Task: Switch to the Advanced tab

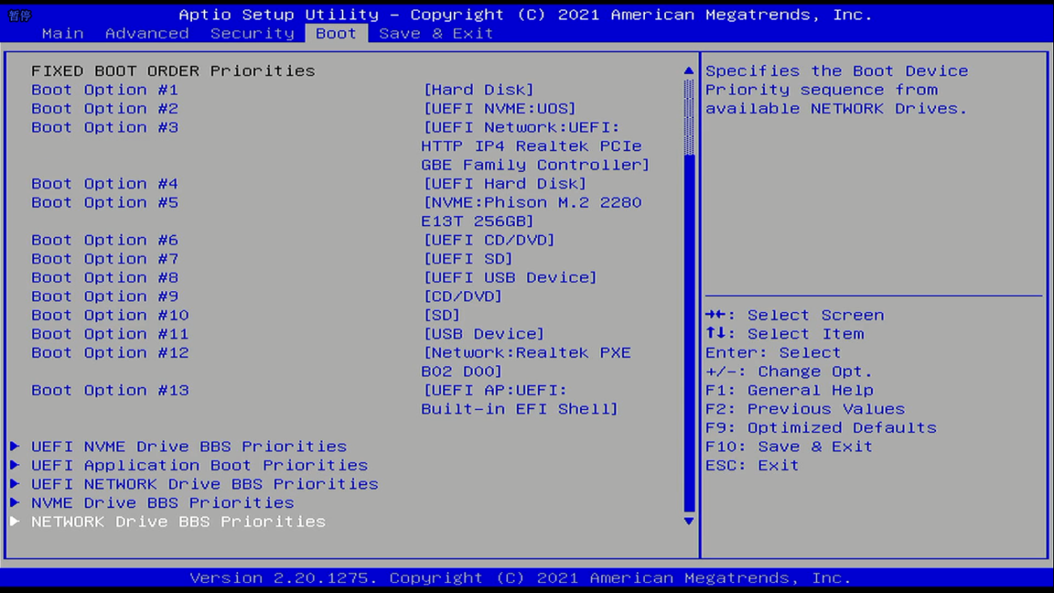Action: coord(147,33)
